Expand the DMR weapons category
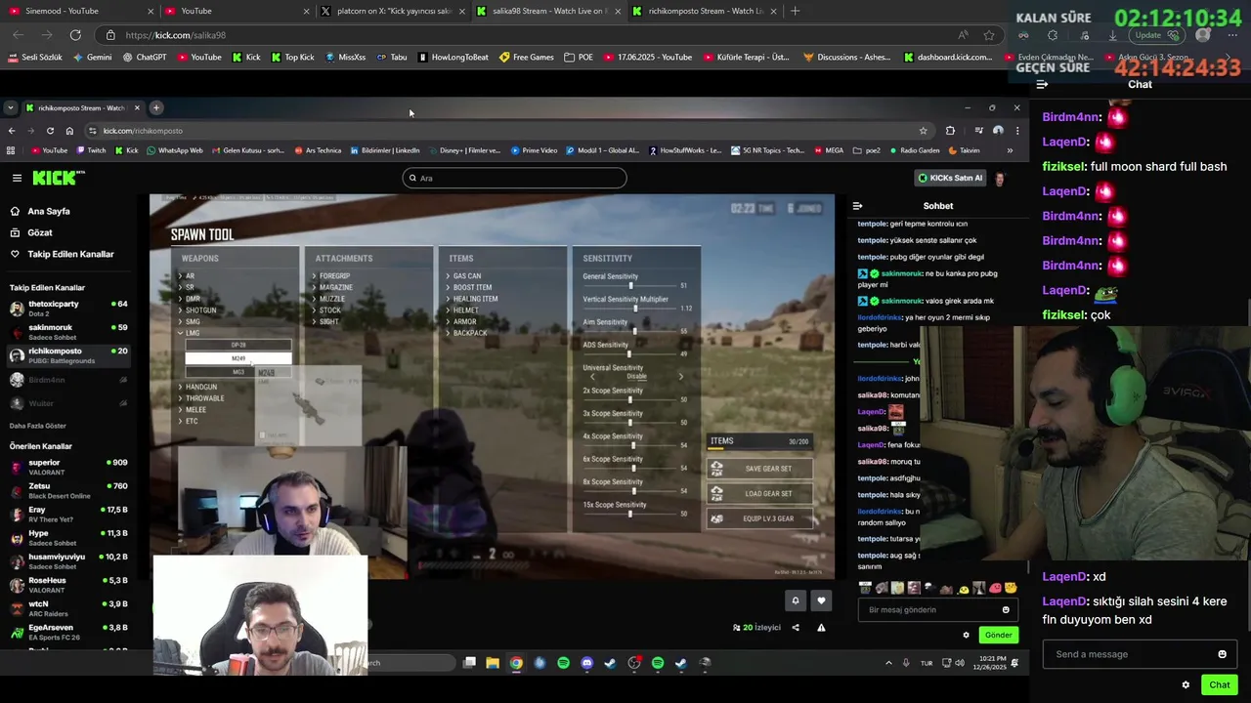Viewport: 1251px width, 703px height. (x=190, y=299)
